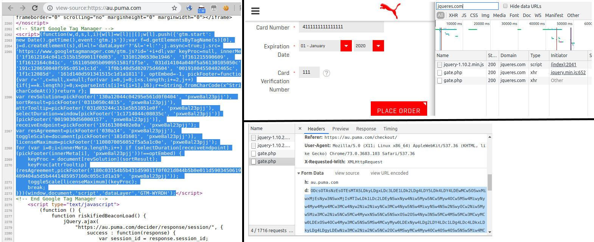Image resolution: width=594 pixels, height=242 pixels.
Task: Filter network requests by Font
Action: (x=515, y=15)
